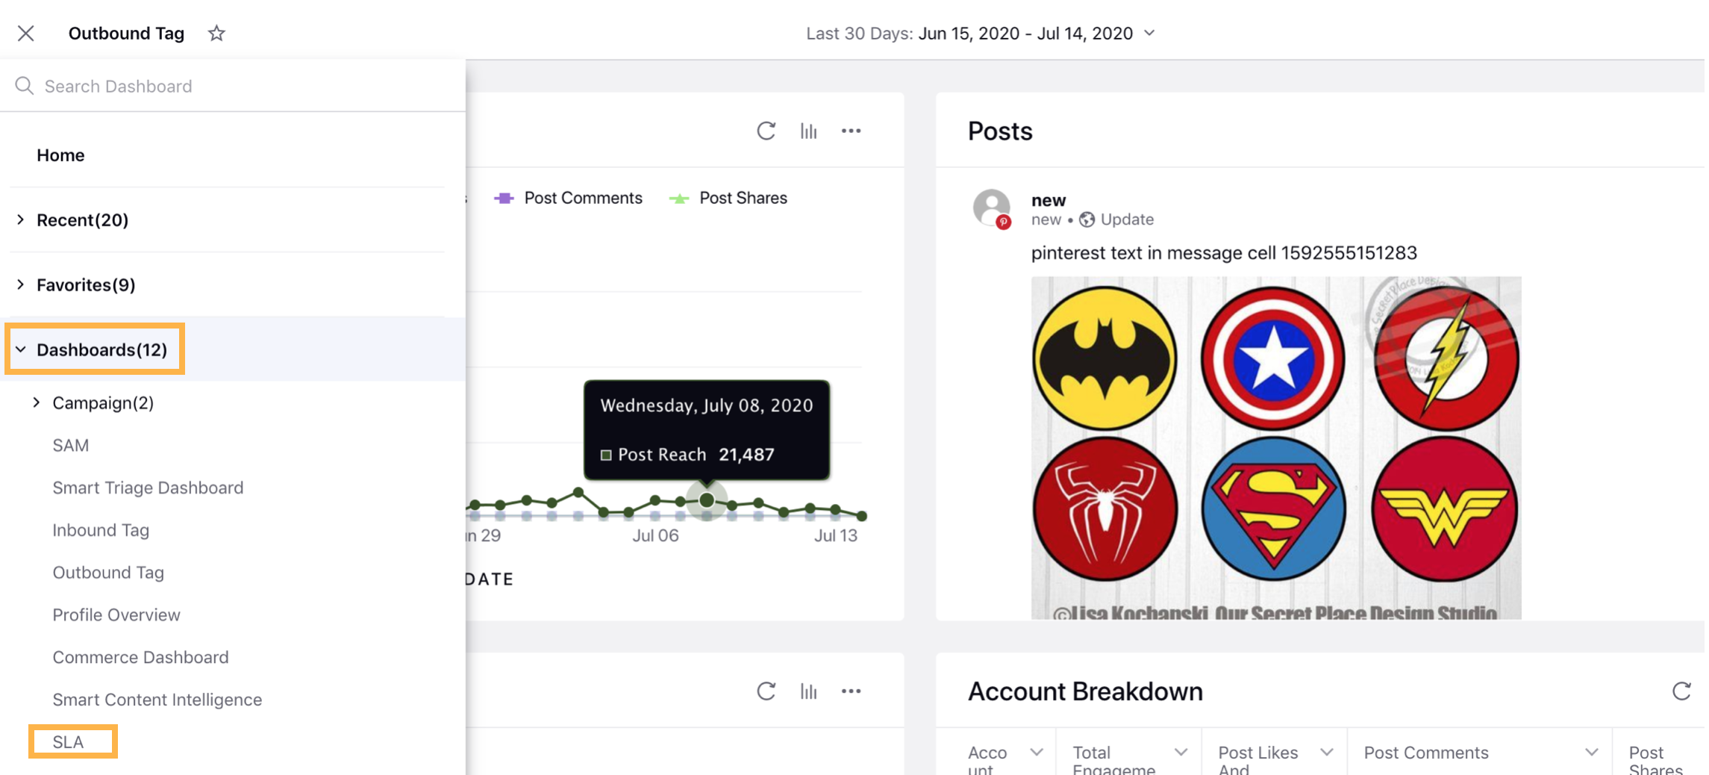This screenshot has width=1709, height=775.
Task: Go to Home in the sidebar
Action: tap(60, 155)
